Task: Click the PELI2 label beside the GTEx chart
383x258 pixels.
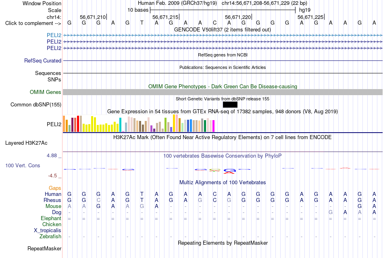Action: tap(54, 124)
